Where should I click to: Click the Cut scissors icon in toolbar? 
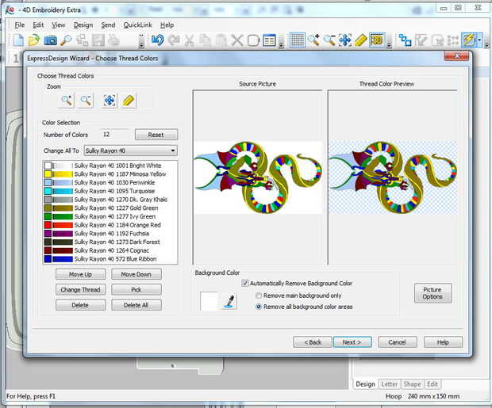click(x=189, y=40)
